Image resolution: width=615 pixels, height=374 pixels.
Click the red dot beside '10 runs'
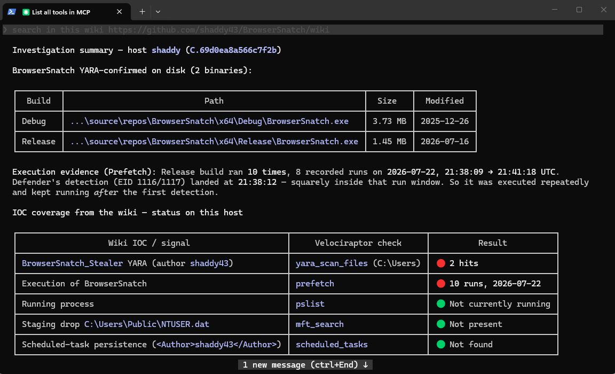[441, 284]
